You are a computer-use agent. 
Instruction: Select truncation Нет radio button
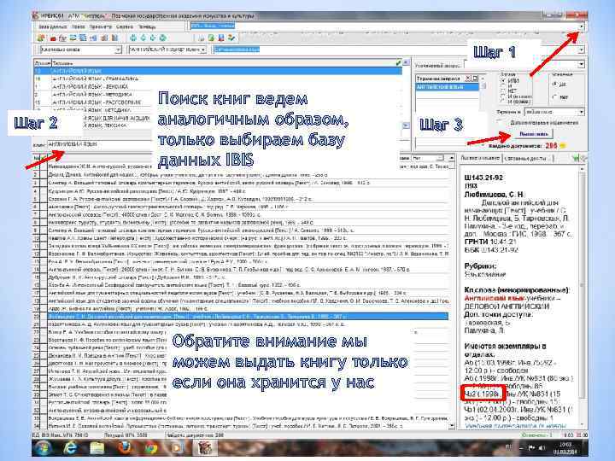pos(555,96)
